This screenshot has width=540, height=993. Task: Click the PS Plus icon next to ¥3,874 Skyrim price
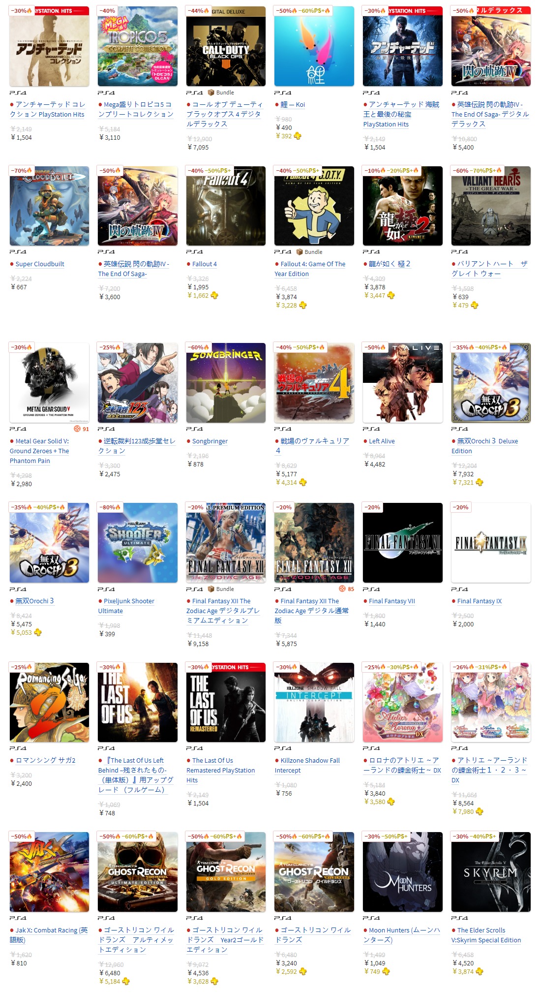pyautogui.click(x=480, y=971)
